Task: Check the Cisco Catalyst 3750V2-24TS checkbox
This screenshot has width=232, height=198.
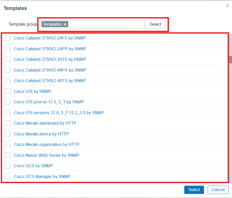Action: pos(8,59)
